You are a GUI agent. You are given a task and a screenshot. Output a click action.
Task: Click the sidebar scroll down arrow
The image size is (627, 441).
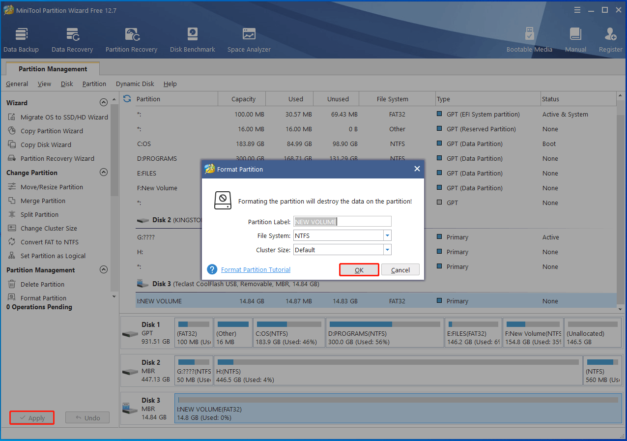(114, 296)
